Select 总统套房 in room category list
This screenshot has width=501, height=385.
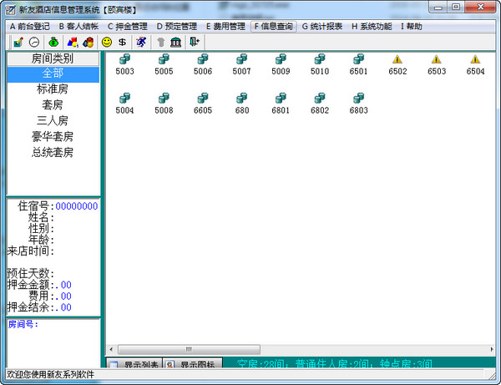pyautogui.click(x=53, y=153)
